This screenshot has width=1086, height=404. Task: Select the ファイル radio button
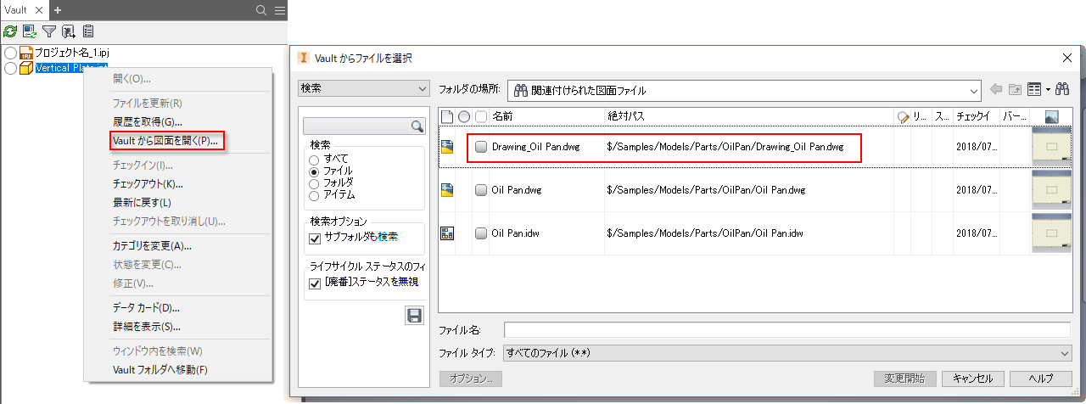[315, 171]
